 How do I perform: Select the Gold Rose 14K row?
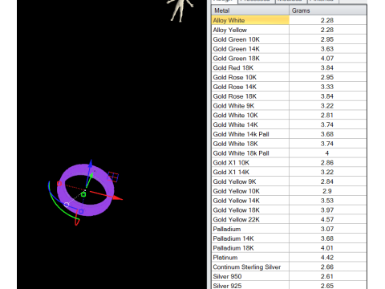[x=289, y=87]
